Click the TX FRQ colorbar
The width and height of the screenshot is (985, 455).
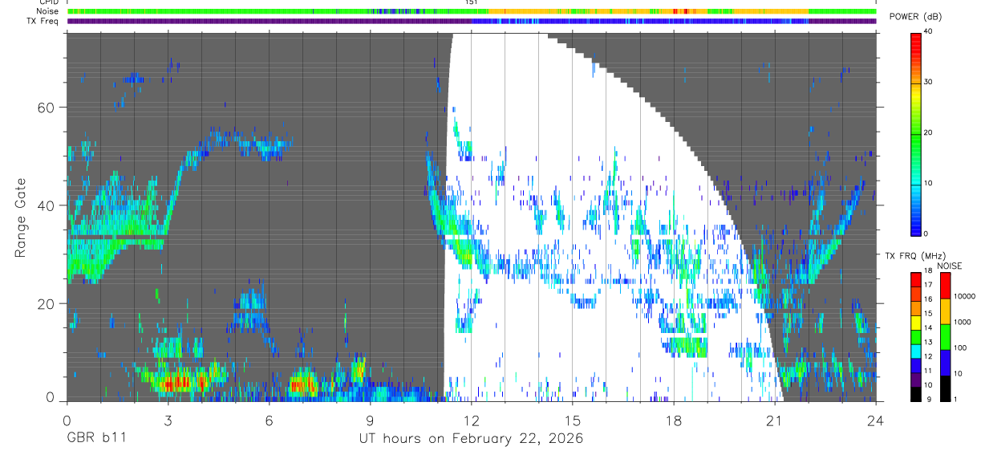[x=916, y=337]
